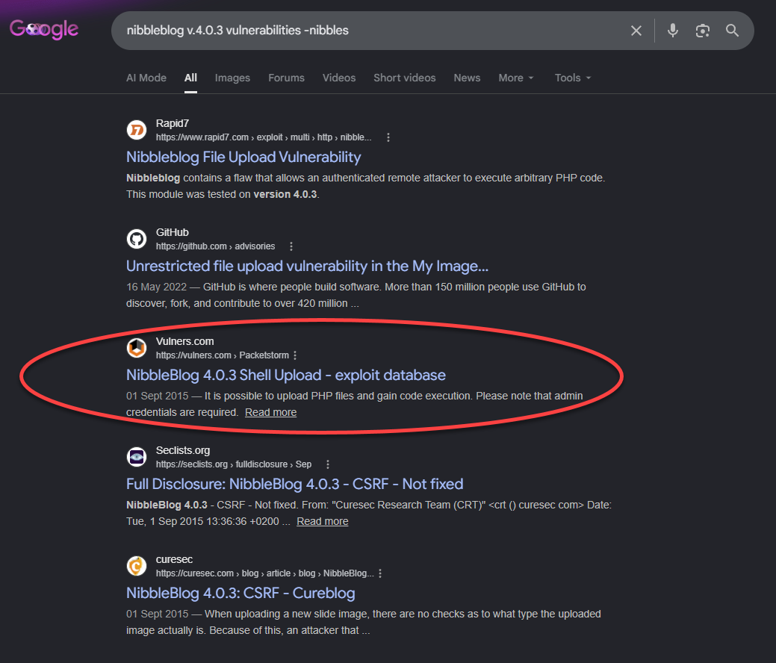The width and height of the screenshot is (776, 663).
Task: Click the magnifying glass search button
Action: (x=733, y=31)
